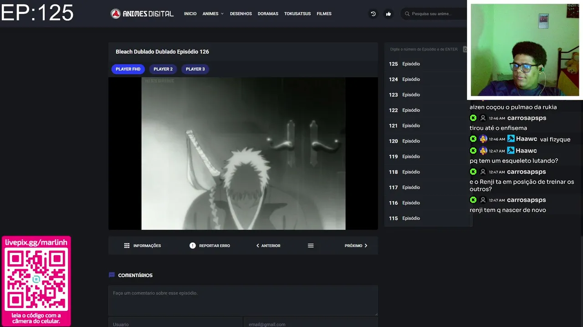
Task: Click the Informações button label
Action: tap(147, 246)
